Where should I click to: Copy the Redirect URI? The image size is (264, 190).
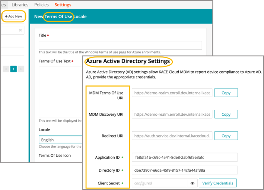pyautogui.click(x=226, y=136)
